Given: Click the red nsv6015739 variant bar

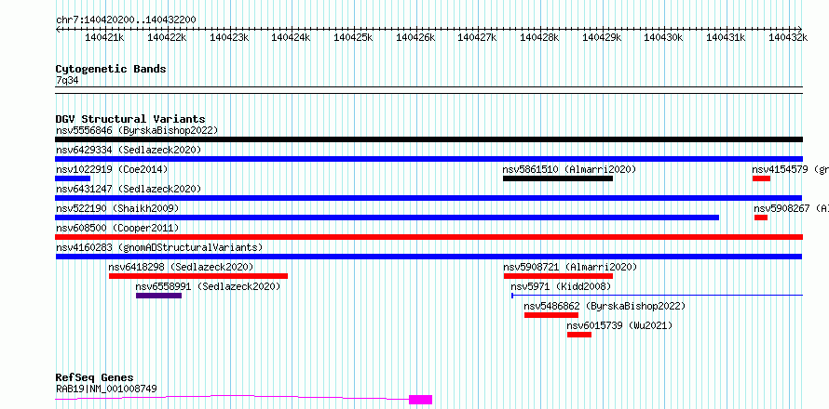Looking at the screenshot, I should click(x=579, y=335).
